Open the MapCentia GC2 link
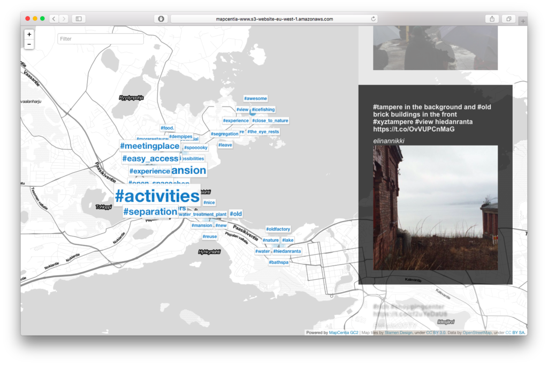The width and height of the screenshot is (548, 365). click(x=344, y=332)
